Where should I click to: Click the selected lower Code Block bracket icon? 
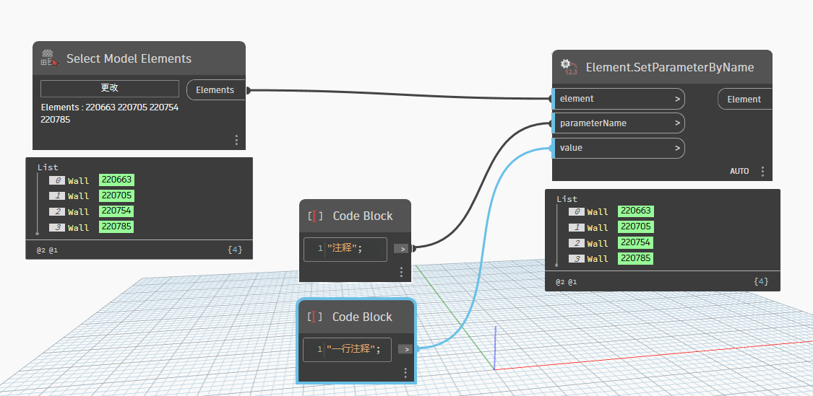coord(314,317)
